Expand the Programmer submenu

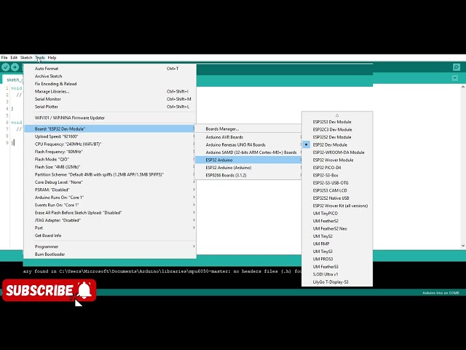coord(110,246)
